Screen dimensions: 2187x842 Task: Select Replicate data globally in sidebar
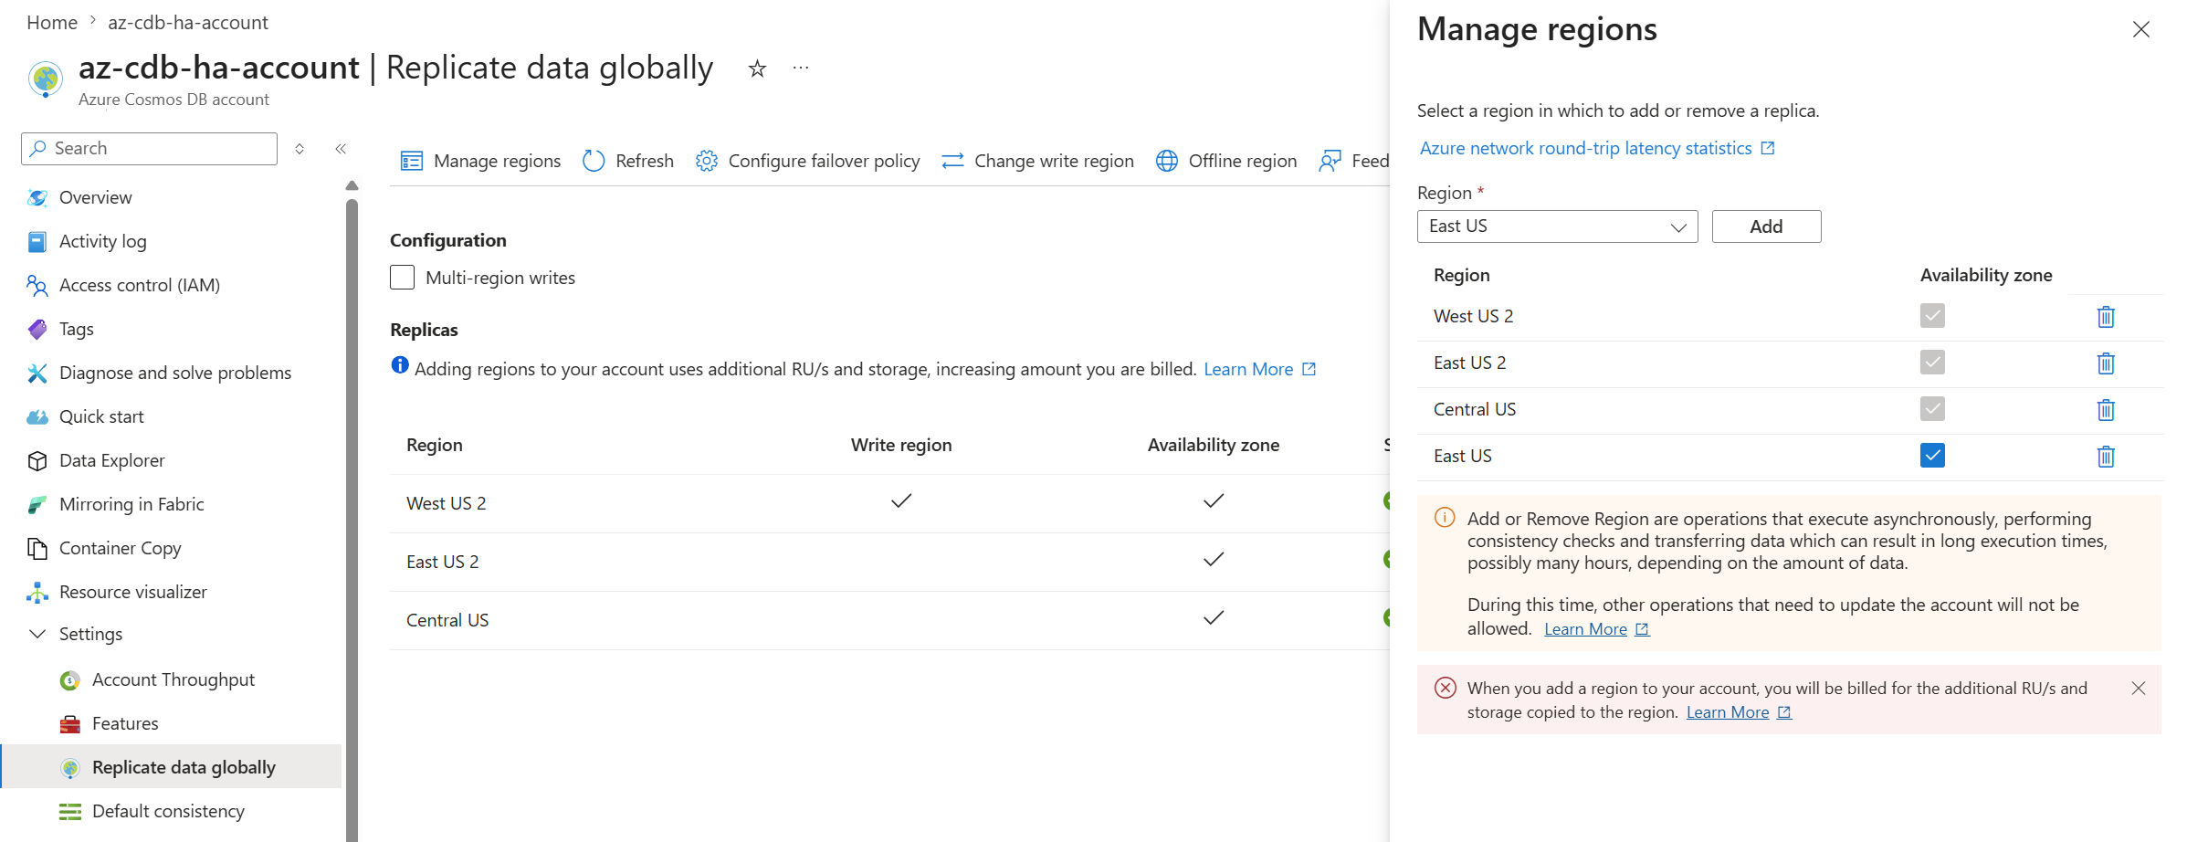click(172, 767)
